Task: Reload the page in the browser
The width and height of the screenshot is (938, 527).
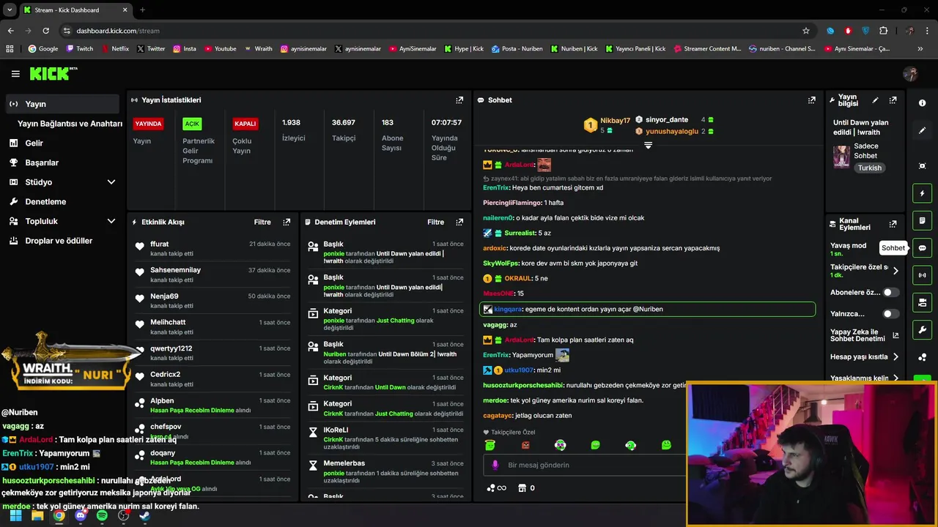Action: point(45,31)
